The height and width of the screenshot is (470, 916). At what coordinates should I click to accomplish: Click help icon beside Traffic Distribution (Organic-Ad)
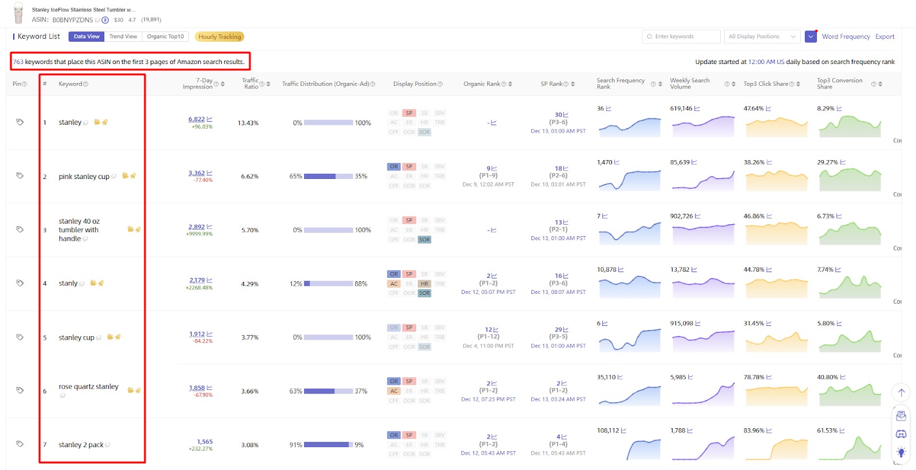[373, 84]
